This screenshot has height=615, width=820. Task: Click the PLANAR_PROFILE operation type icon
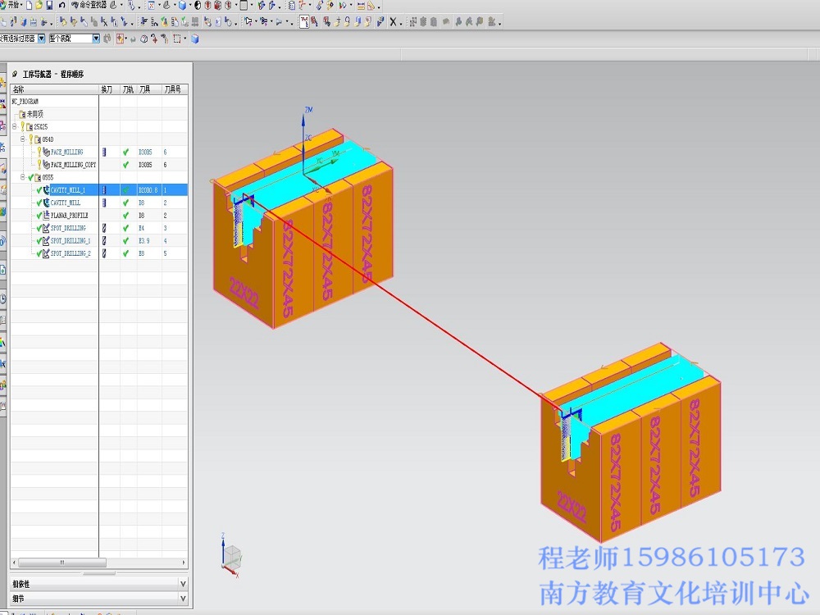pos(47,216)
